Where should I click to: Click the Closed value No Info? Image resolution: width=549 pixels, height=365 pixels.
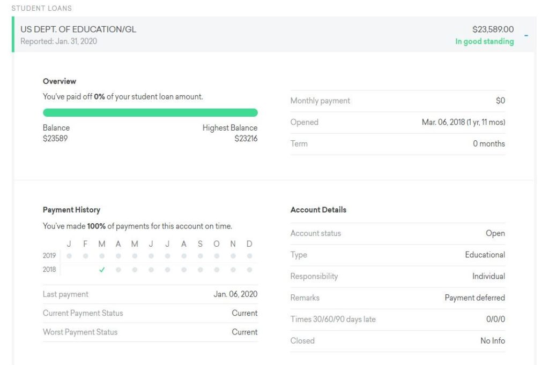(x=493, y=341)
